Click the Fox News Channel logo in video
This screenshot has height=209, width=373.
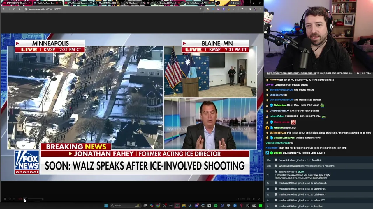[27, 162]
